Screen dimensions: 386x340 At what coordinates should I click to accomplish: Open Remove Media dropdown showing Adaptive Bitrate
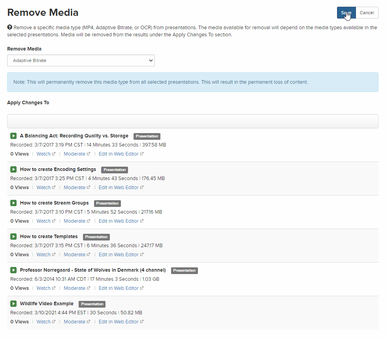click(x=81, y=60)
